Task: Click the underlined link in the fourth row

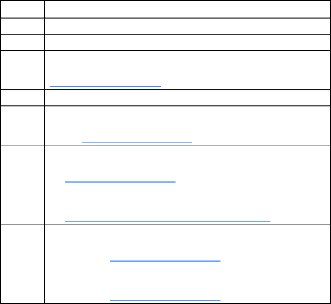Action: tap(105, 85)
